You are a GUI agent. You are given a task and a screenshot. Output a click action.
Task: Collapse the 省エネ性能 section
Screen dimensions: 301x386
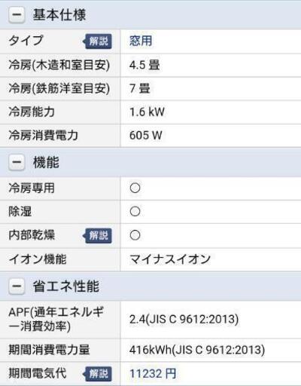pos(17,286)
